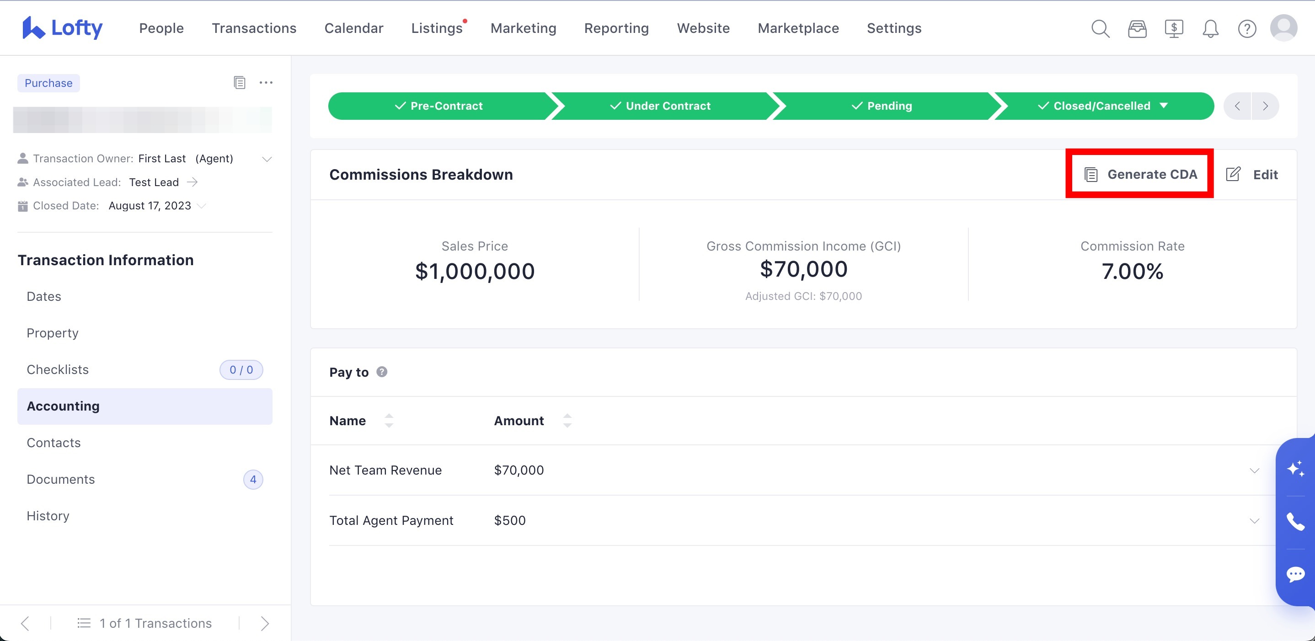Click August 17, 2023 closed date
This screenshot has width=1315, height=641.
point(150,206)
